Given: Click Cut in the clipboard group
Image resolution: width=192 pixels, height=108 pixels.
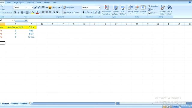Looking at the screenshot, I should coord(2,6).
